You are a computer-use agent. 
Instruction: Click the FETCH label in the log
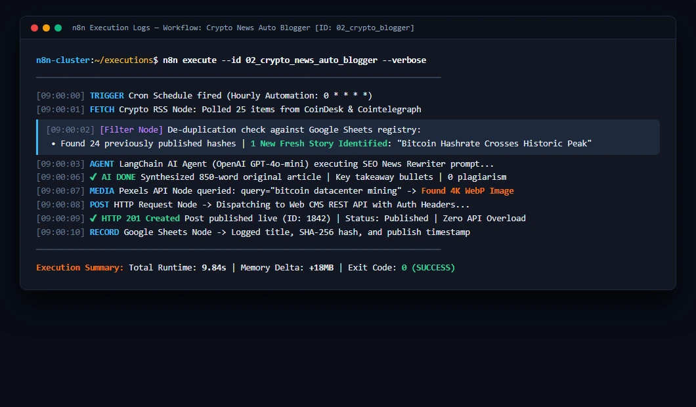pyautogui.click(x=102, y=109)
